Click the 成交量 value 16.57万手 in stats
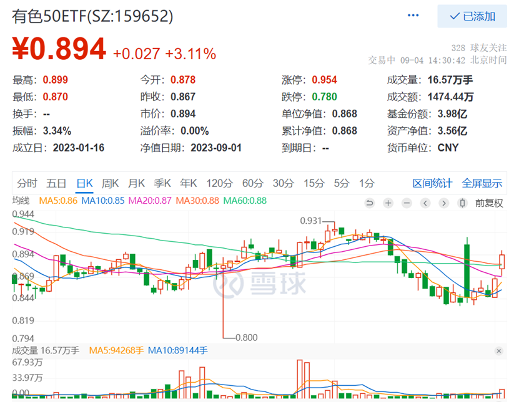This screenshot has height=402, width=519. point(450,80)
